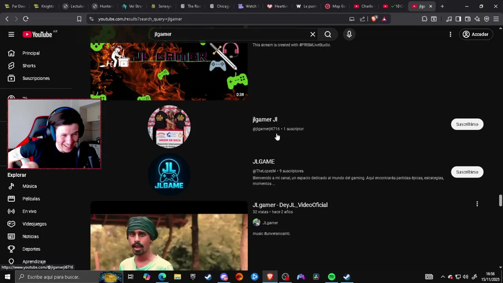Open Windows Start menu

7,277
